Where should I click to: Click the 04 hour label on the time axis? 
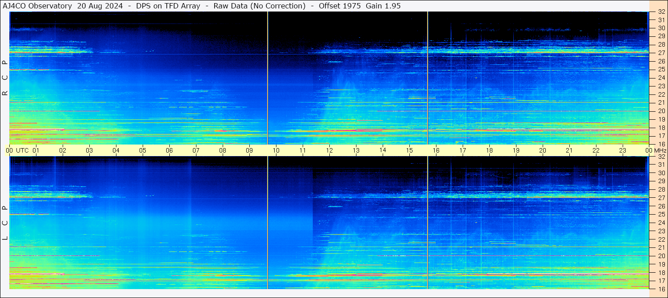click(x=116, y=150)
